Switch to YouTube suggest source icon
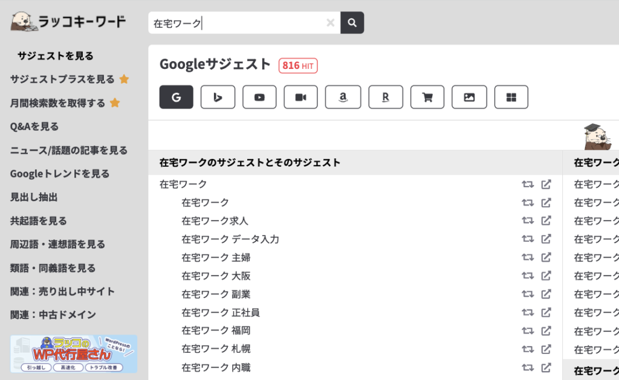 pyautogui.click(x=259, y=97)
